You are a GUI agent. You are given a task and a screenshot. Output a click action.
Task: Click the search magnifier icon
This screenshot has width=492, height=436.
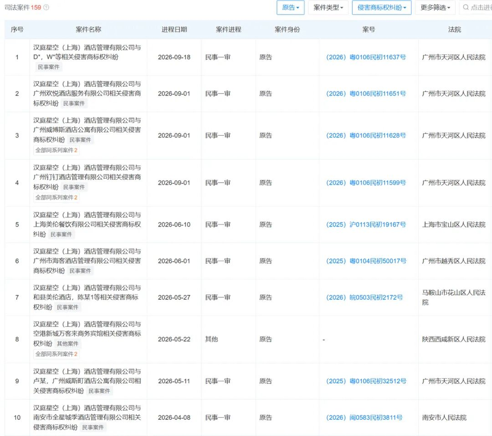465,7
